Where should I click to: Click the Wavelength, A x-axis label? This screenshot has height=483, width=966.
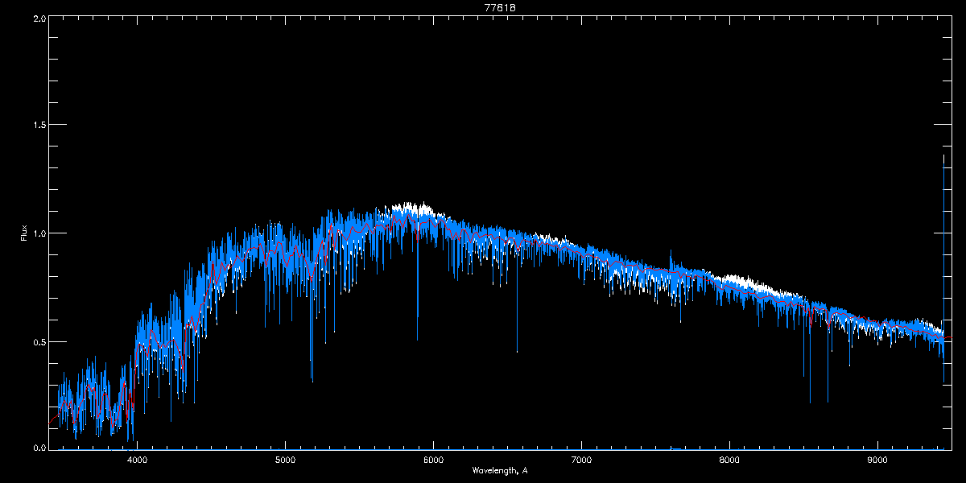coord(499,470)
